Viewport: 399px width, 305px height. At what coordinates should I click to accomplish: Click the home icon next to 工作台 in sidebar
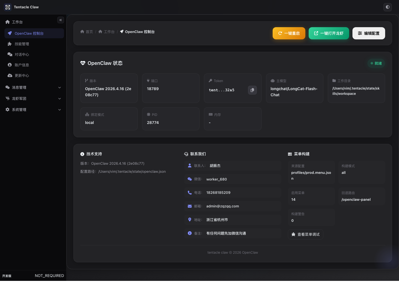click(x=7, y=22)
